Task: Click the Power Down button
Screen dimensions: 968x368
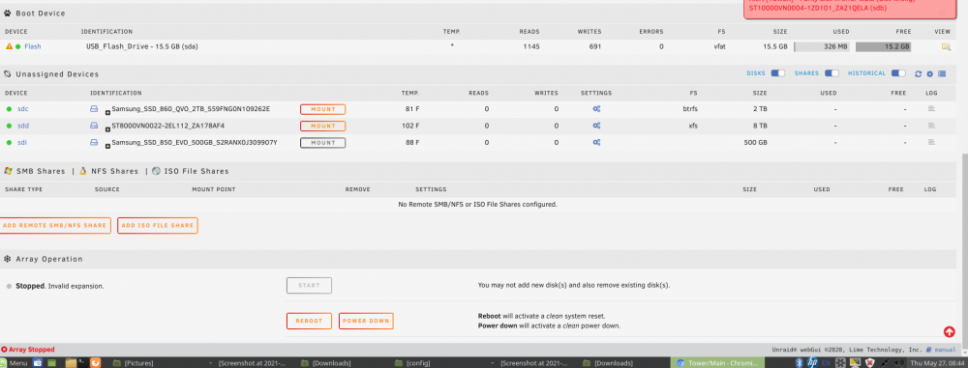Action: [x=366, y=321]
